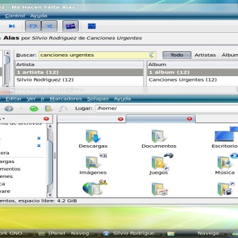Clear the search text icon
The height and width of the screenshot is (238, 238).
pos(151,55)
